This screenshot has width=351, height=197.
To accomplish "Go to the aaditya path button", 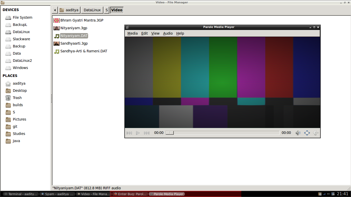I will pos(69,10).
